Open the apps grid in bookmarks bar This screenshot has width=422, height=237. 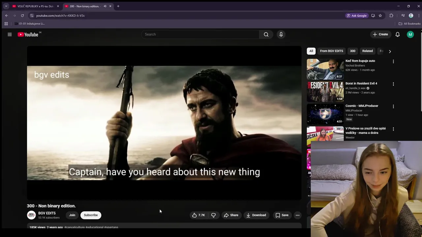(x=6, y=24)
